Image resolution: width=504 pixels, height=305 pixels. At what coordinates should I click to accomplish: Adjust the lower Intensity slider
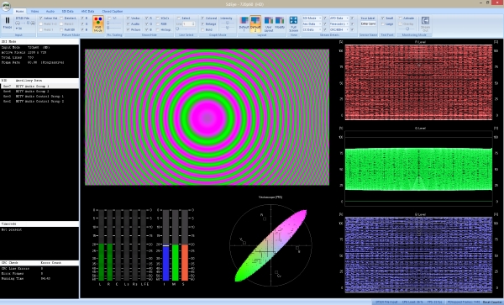click(x=228, y=28)
